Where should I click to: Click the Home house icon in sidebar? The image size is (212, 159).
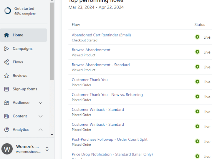[6, 35]
